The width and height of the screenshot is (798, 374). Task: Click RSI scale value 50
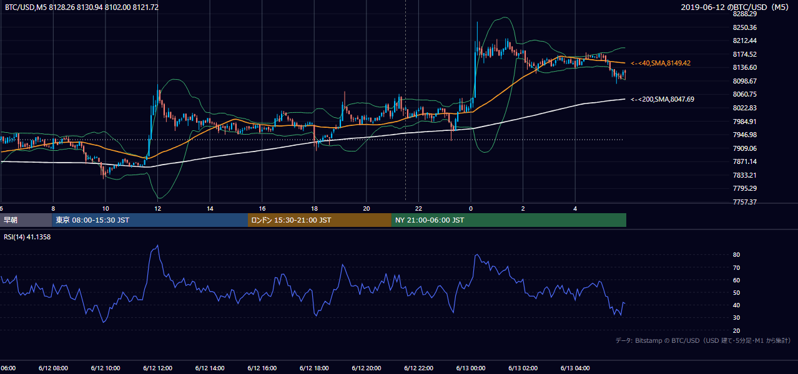pyautogui.click(x=736, y=292)
